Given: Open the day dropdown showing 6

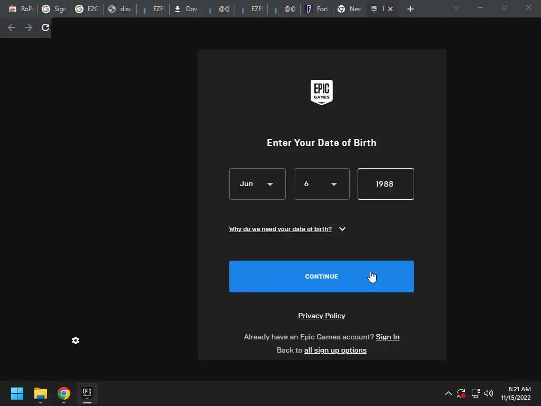Looking at the screenshot, I should click(321, 184).
